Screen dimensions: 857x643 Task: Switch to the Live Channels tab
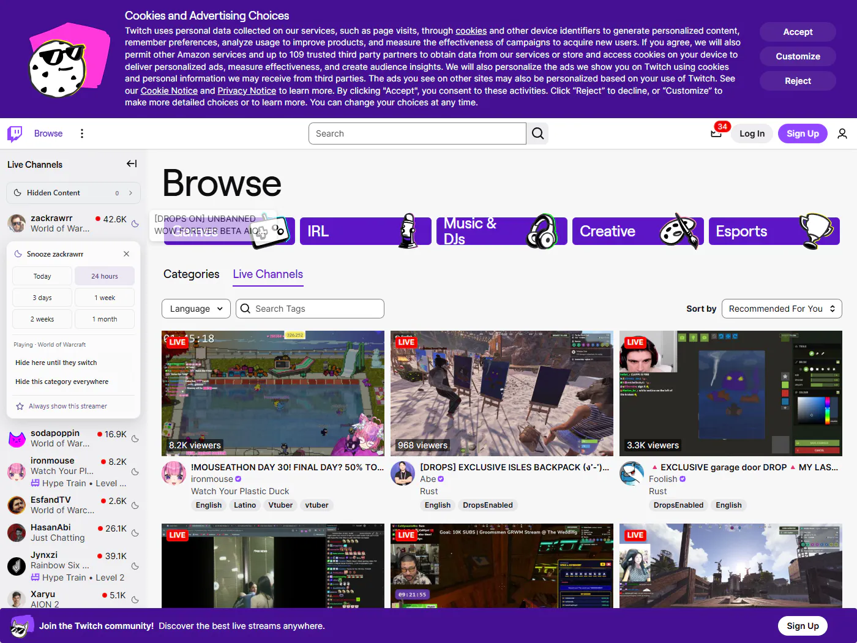(268, 274)
